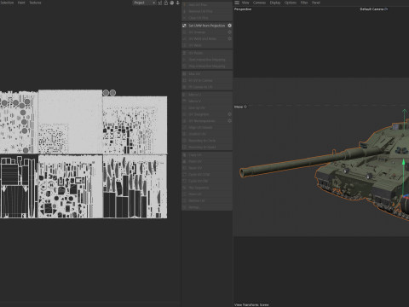Open UV Weld and Relax options gear
The width and height of the screenshot is (409, 307).
[x=229, y=38]
